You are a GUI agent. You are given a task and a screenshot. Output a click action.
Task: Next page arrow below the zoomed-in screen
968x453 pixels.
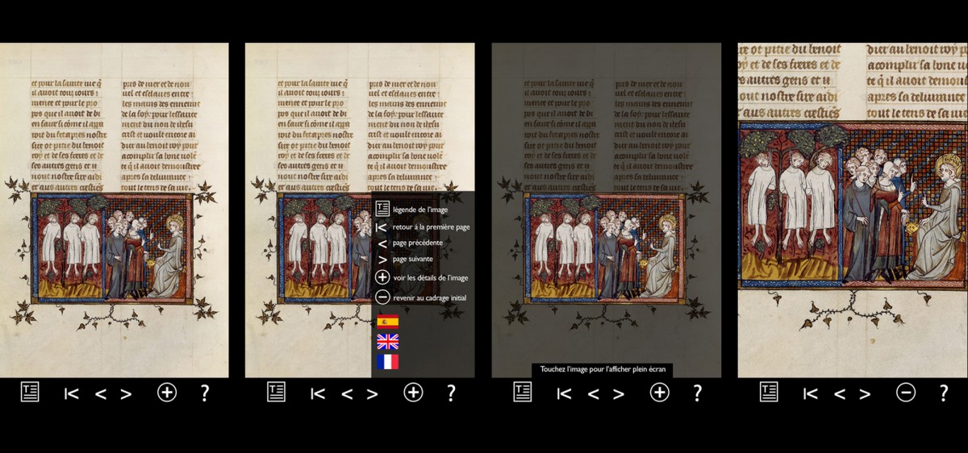[x=865, y=393]
